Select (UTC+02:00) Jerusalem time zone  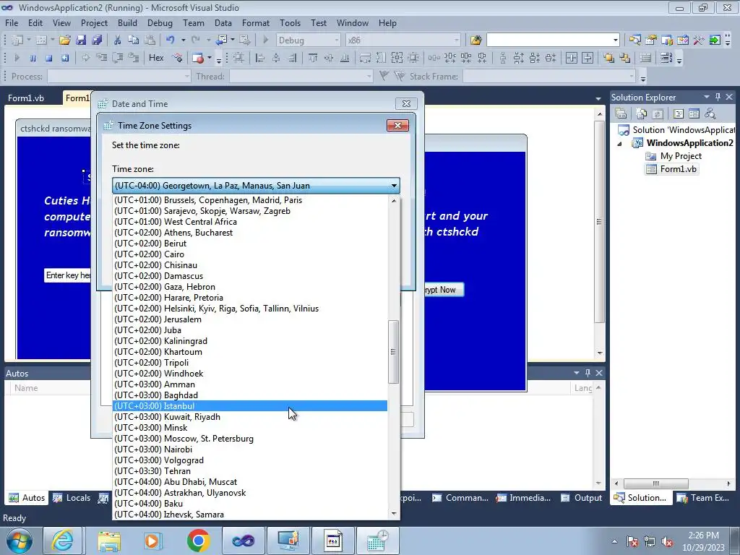pyautogui.click(x=249, y=319)
